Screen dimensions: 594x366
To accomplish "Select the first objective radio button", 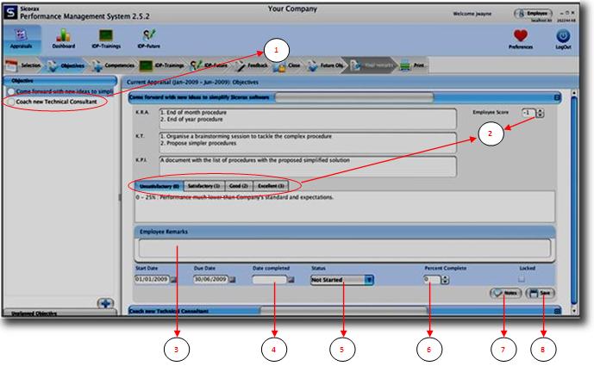I will pos(9,90).
